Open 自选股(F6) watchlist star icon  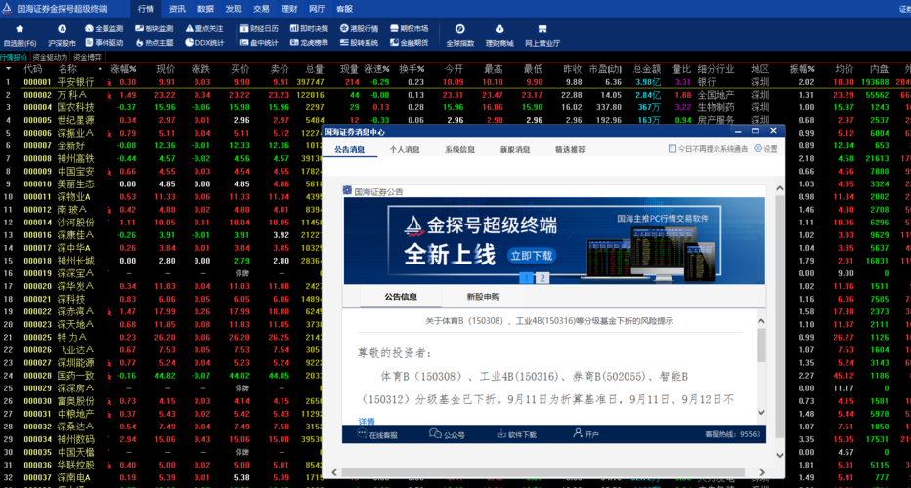pyautogui.click(x=20, y=31)
